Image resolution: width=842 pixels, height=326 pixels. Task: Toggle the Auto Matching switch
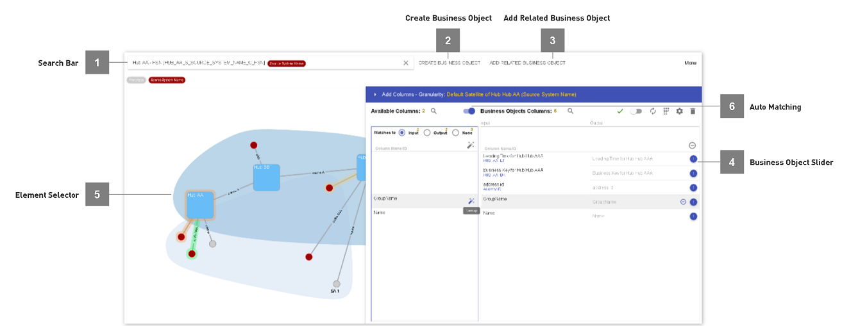(469, 111)
